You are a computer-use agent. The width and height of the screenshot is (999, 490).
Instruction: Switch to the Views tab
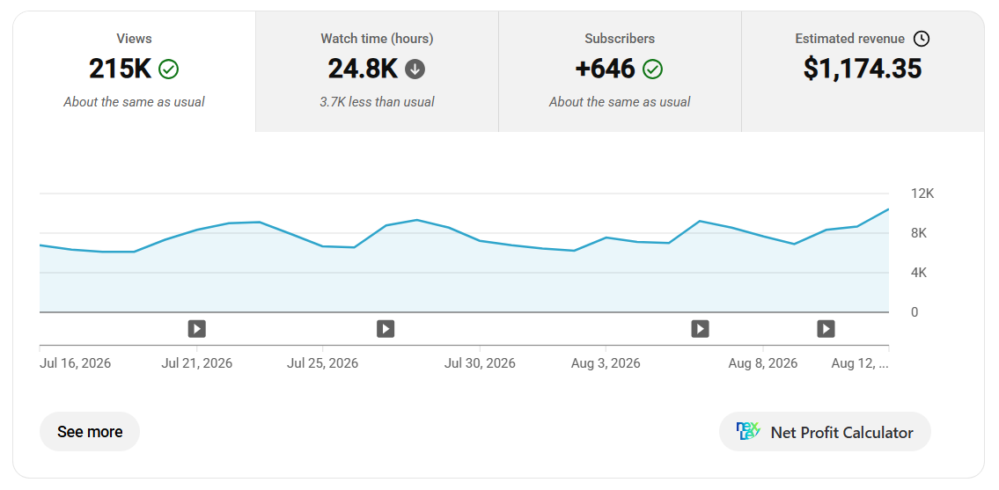[x=135, y=71]
